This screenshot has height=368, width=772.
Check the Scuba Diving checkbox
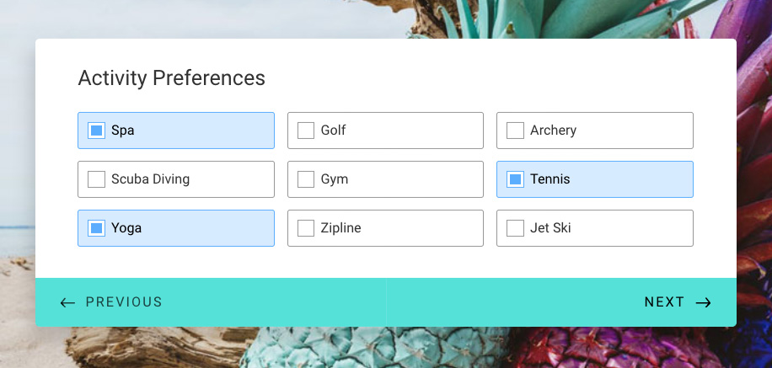coord(96,179)
